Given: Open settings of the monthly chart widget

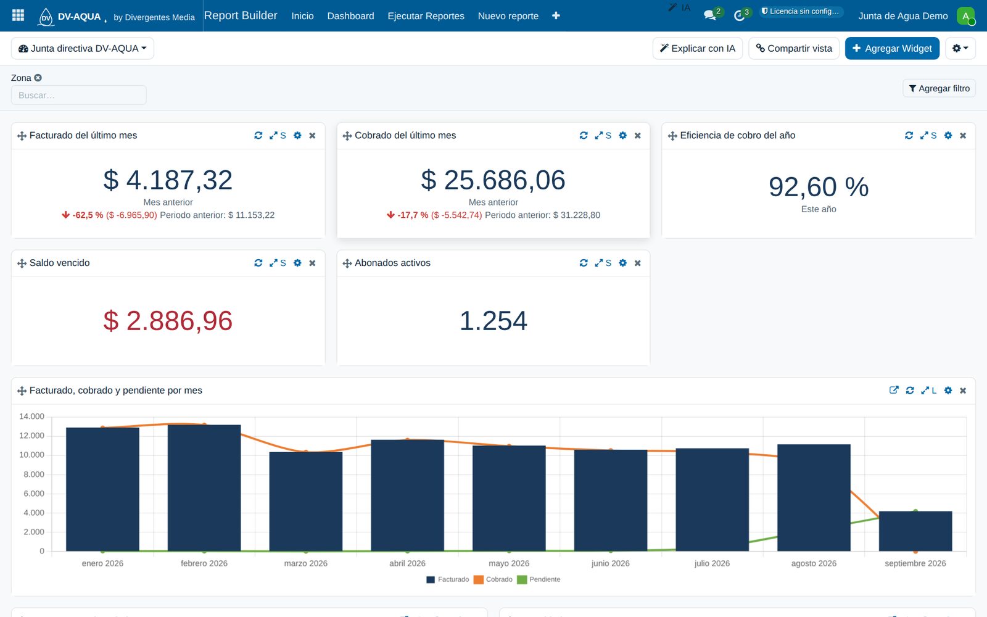Looking at the screenshot, I should (948, 390).
